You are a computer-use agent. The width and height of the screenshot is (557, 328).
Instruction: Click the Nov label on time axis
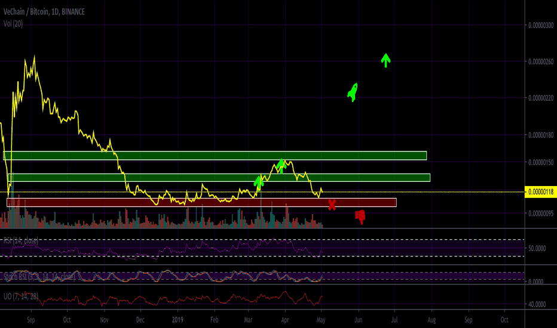[104, 320]
